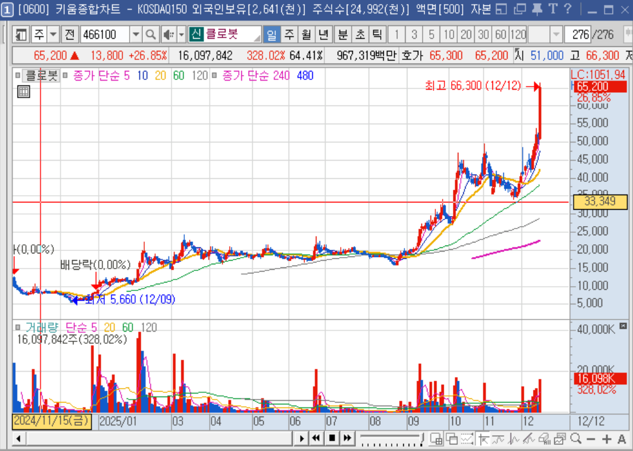Click the 최고 66,300 (12/12) high label
This screenshot has width=633, height=451.
pyautogui.click(x=472, y=86)
